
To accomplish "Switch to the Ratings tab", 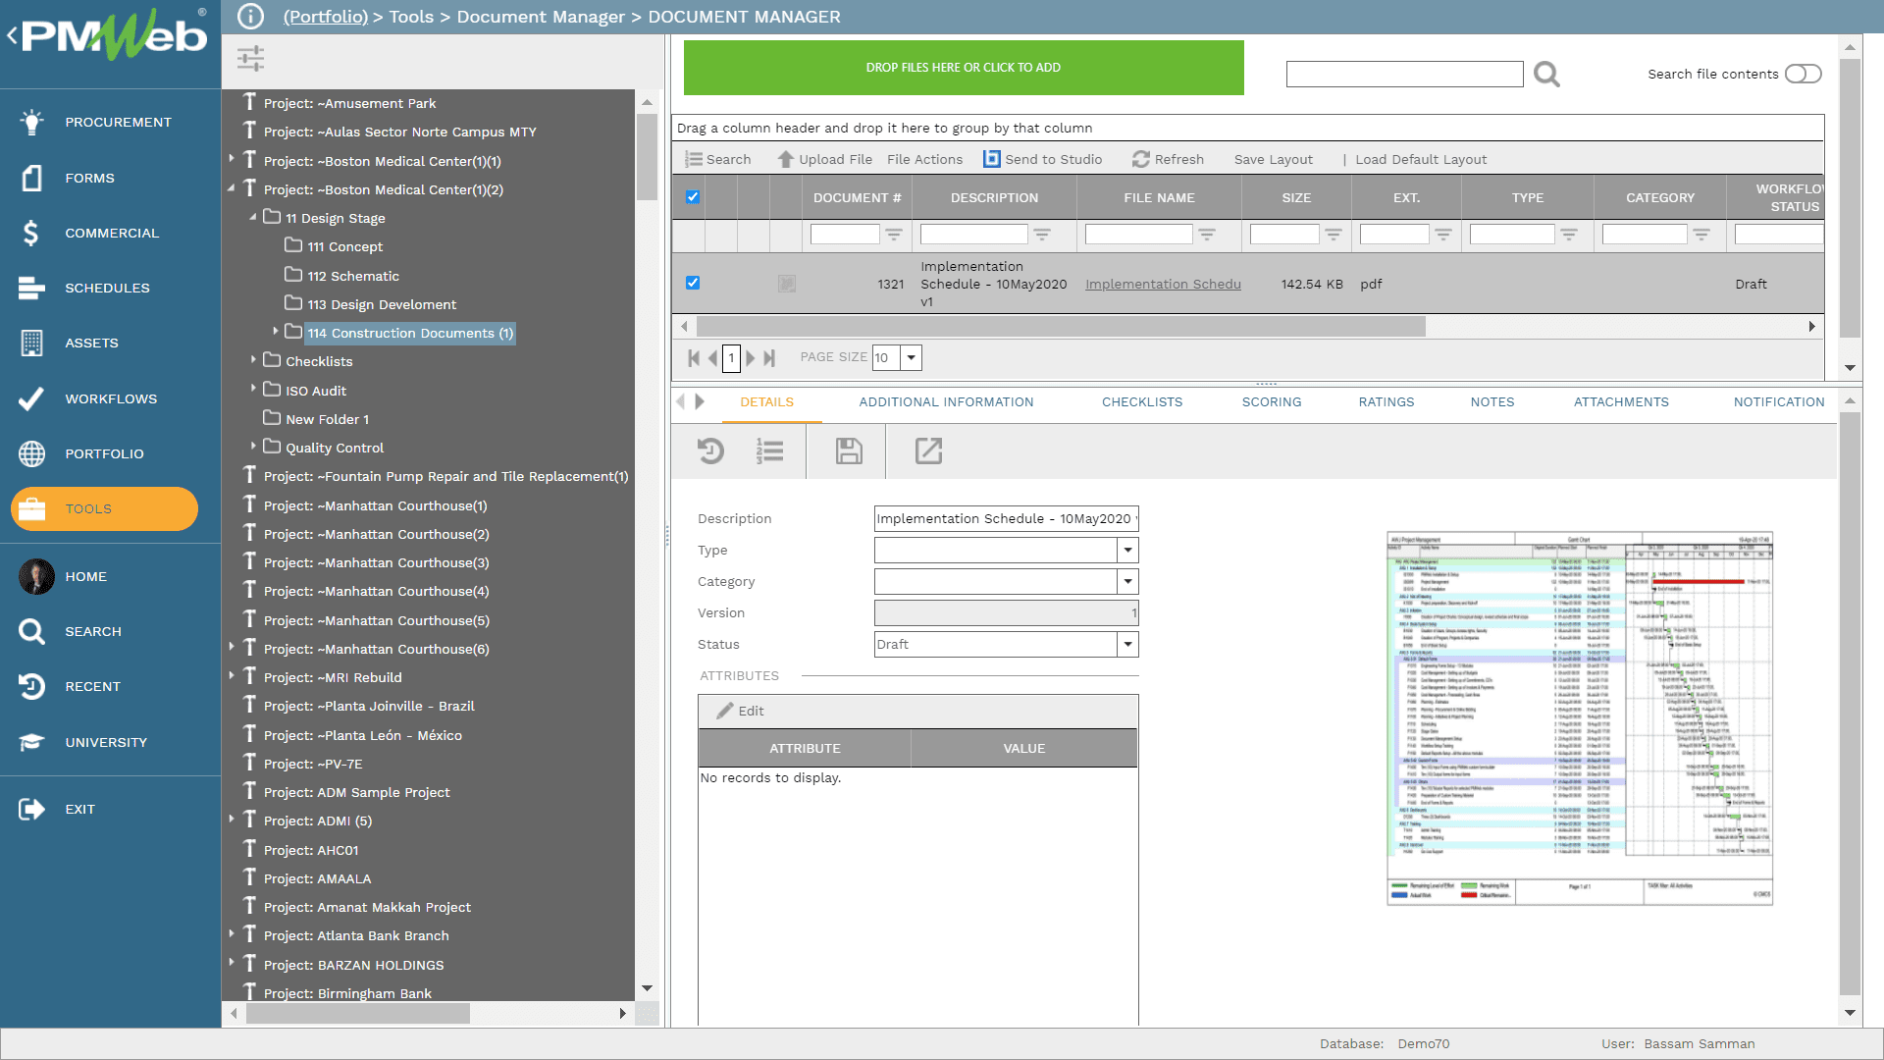I will coord(1387,402).
